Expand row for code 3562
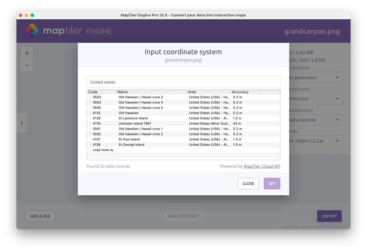 click(x=90, y=134)
